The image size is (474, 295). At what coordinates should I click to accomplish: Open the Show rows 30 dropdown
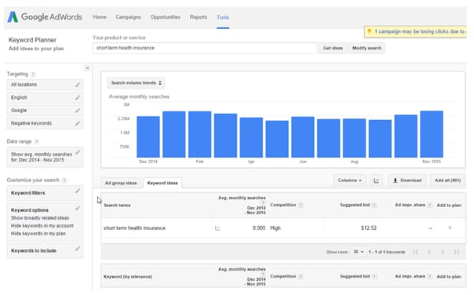358,252
